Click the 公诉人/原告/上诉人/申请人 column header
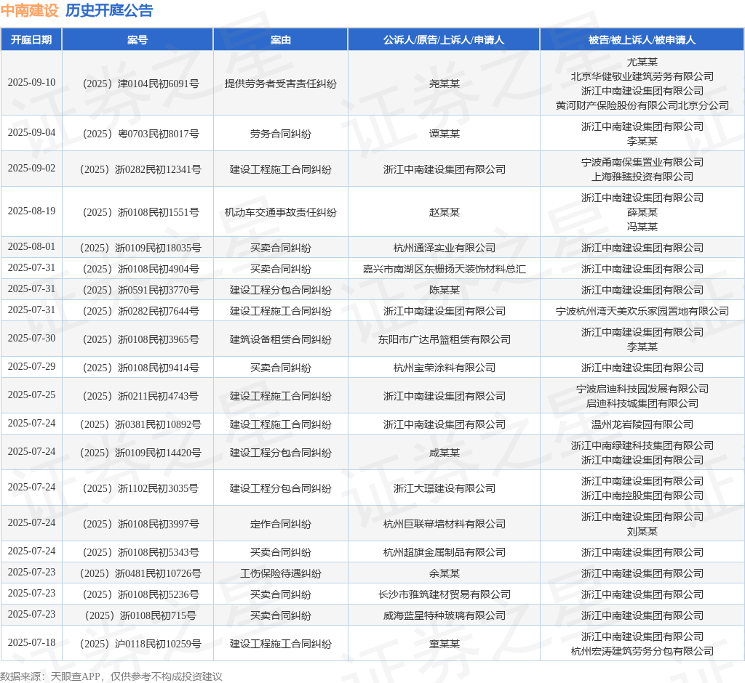 pyautogui.click(x=444, y=40)
